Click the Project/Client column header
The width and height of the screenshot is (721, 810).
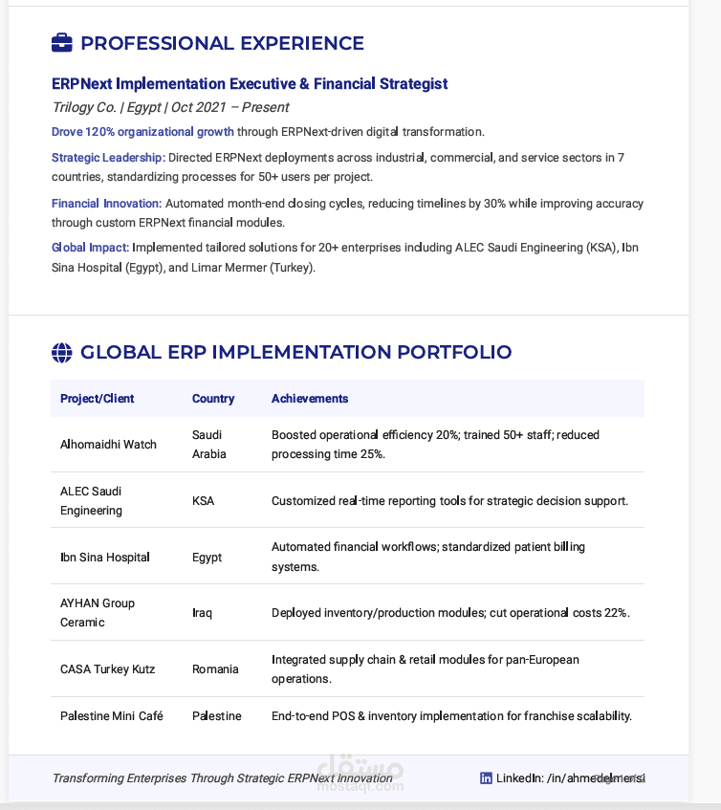point(98,399)
